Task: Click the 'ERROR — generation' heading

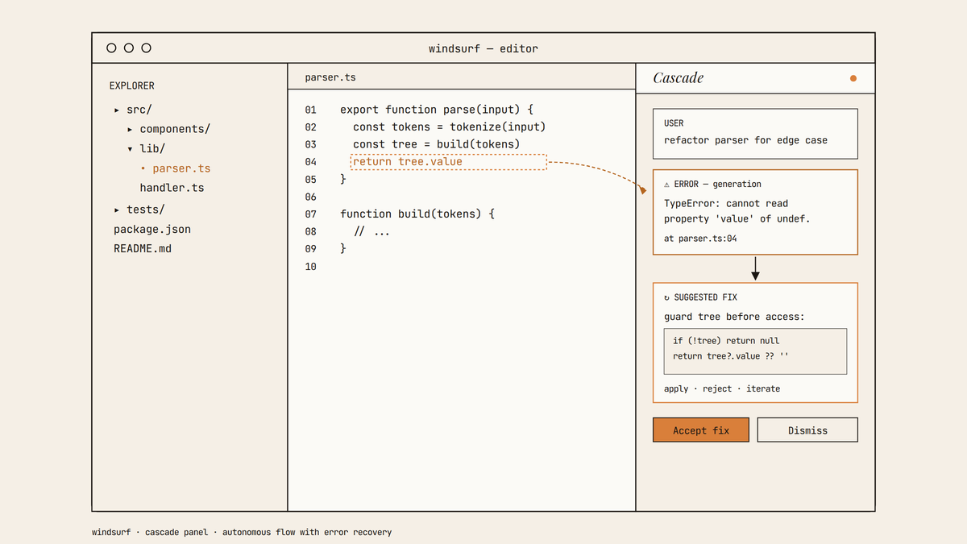Action: [x=718, y=184]
